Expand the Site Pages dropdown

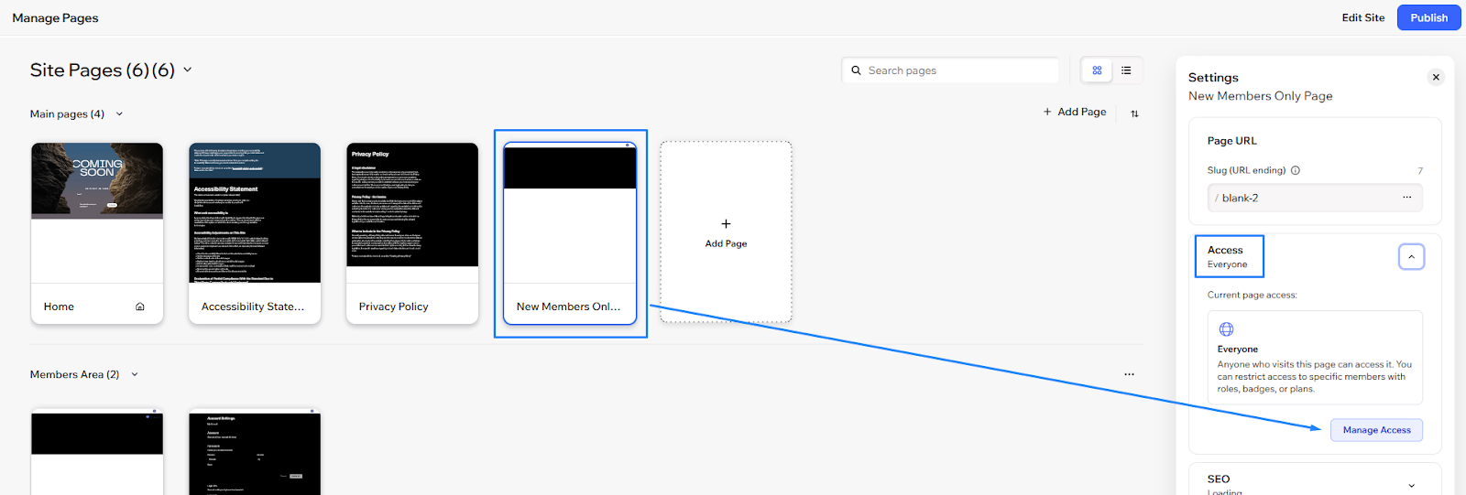[188, 70]
